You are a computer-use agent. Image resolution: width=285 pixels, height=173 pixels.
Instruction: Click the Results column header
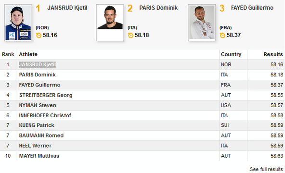(273, 54)
